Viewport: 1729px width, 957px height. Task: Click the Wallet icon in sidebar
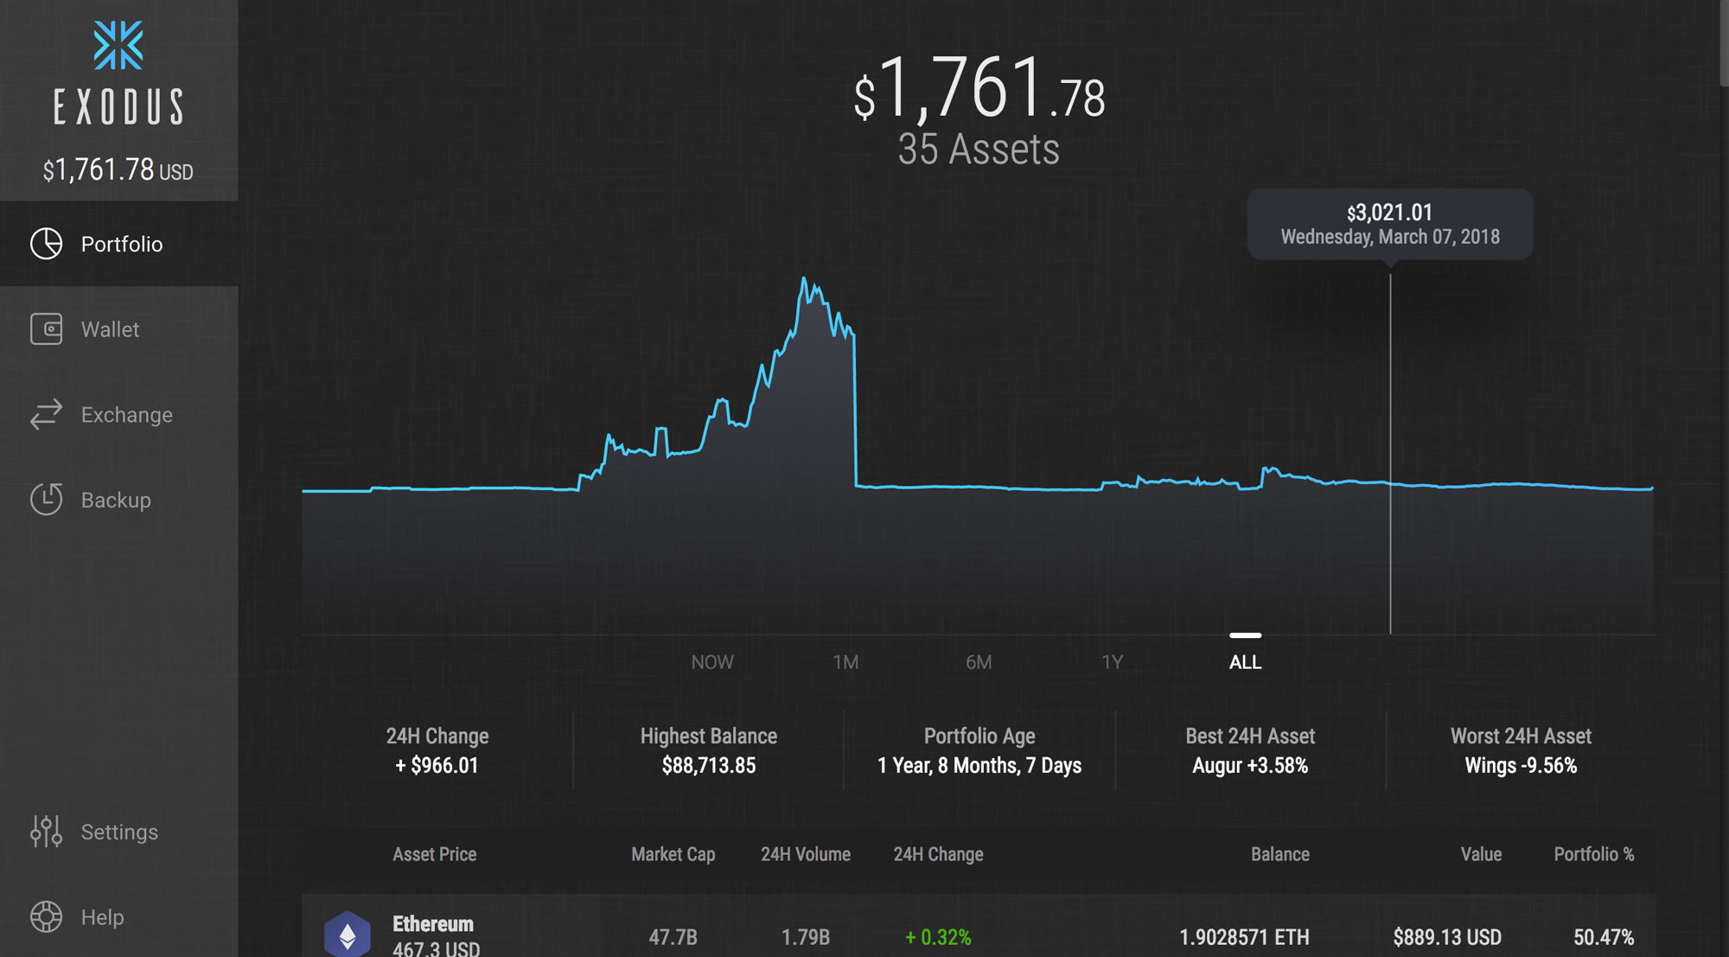click(x=46, y=329)
